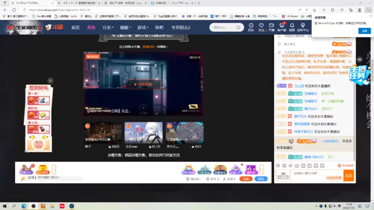Click the megaphone horn icon in chat toolbar
This screenshot has width=374, height=210.
coord(290,166)
